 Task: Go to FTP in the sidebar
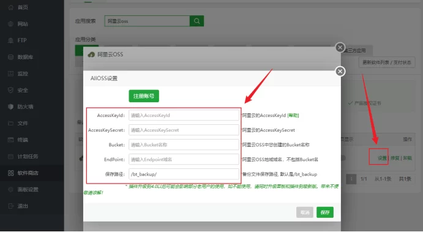[22, 40]
